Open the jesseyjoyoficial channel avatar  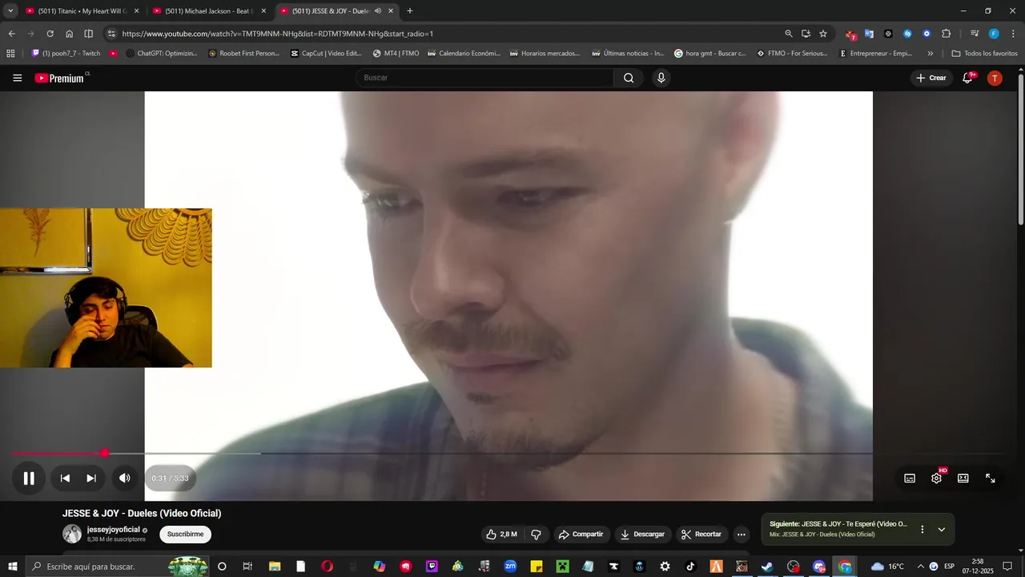click(72, 534)
